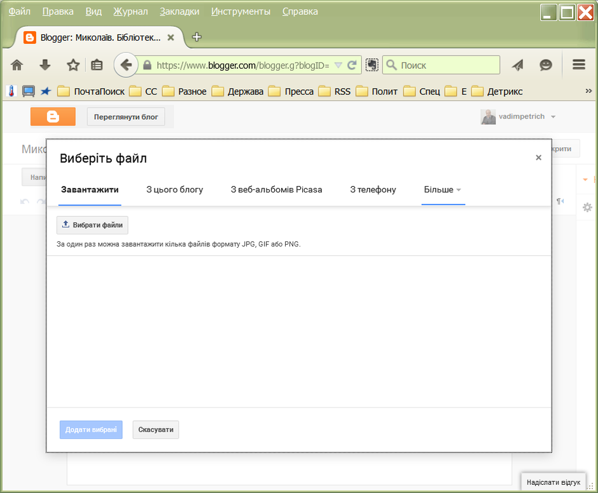
Task: Open the Справка menu
Action: click(x=300, y=11)
